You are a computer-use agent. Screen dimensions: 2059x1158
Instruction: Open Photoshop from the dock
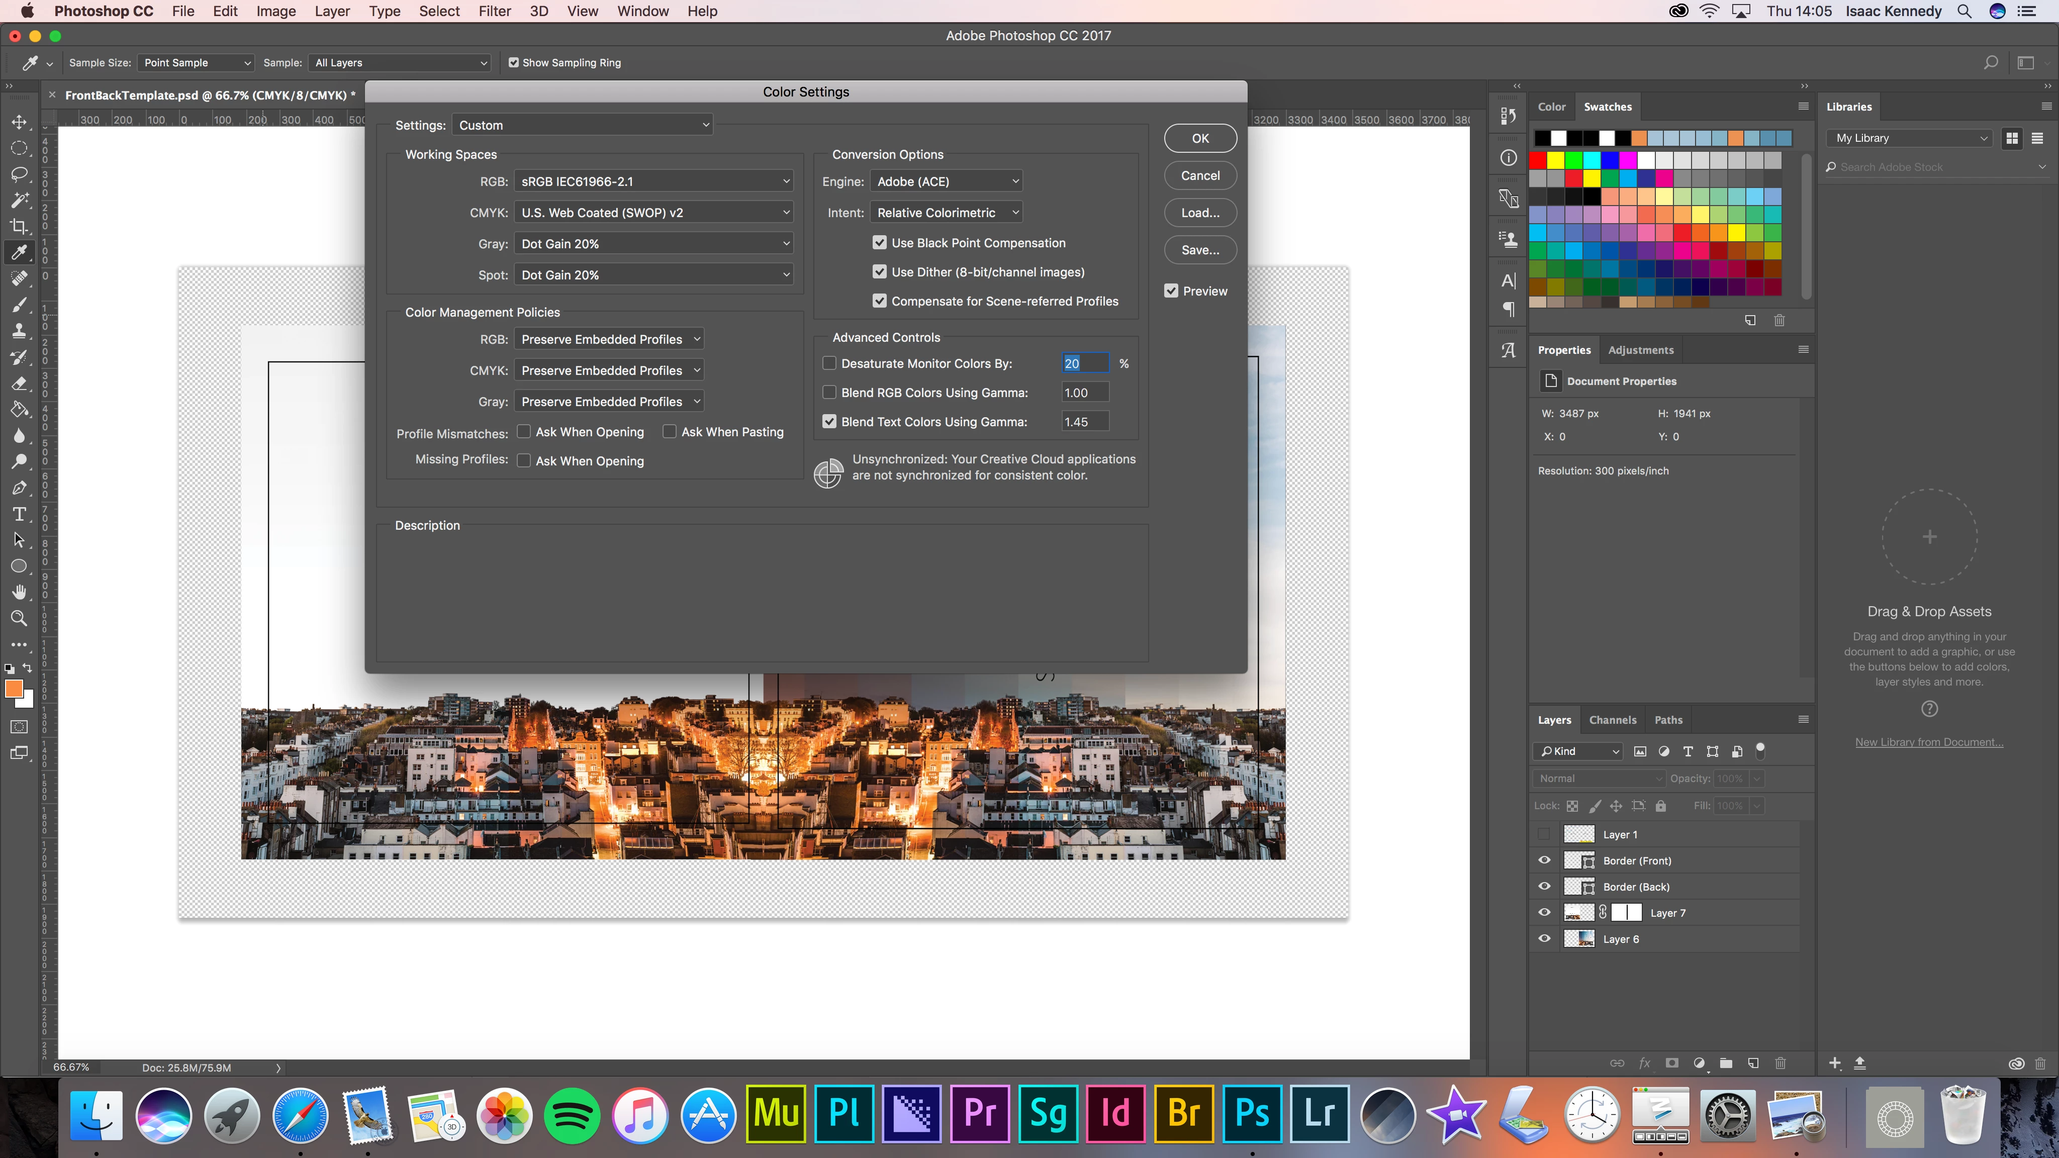(1252, 1113)
